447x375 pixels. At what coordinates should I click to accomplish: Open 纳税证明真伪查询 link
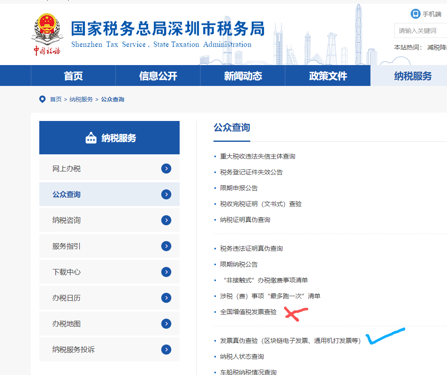tap(245, 220)
